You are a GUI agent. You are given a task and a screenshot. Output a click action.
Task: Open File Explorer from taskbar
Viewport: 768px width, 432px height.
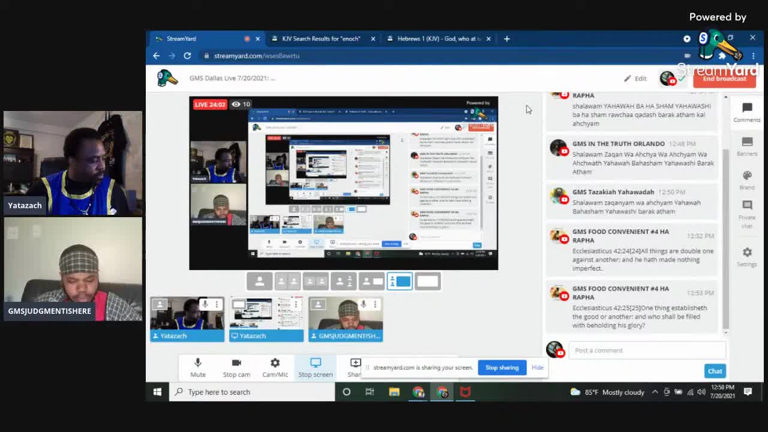(394, 392)
